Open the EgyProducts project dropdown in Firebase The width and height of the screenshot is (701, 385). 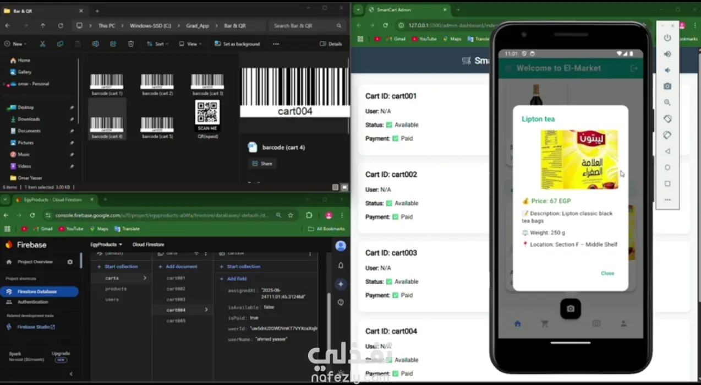pos(106,245)
